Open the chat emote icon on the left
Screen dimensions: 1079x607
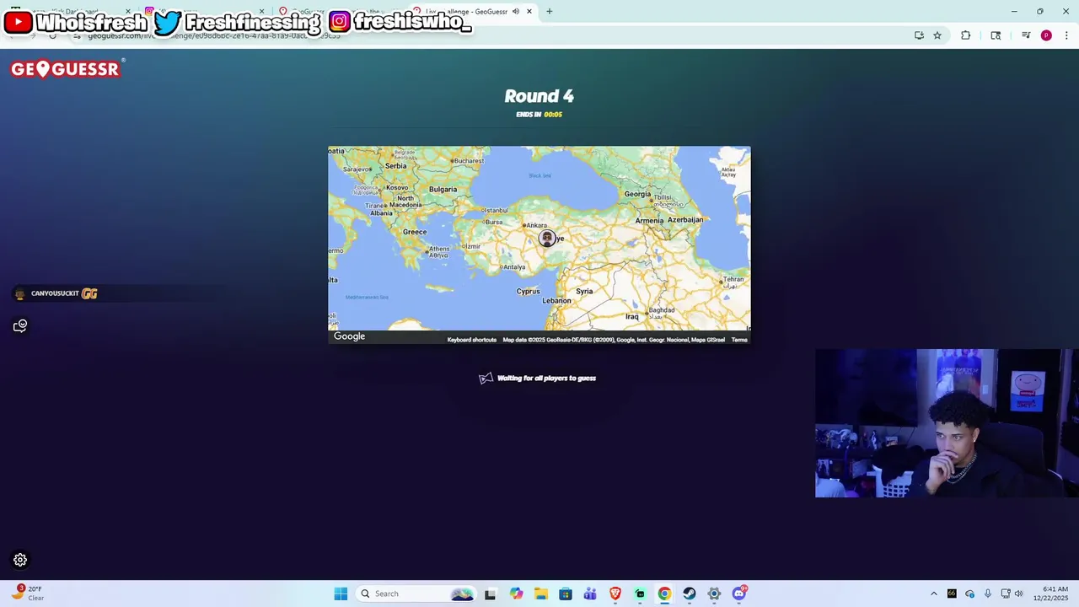(20, 325)
